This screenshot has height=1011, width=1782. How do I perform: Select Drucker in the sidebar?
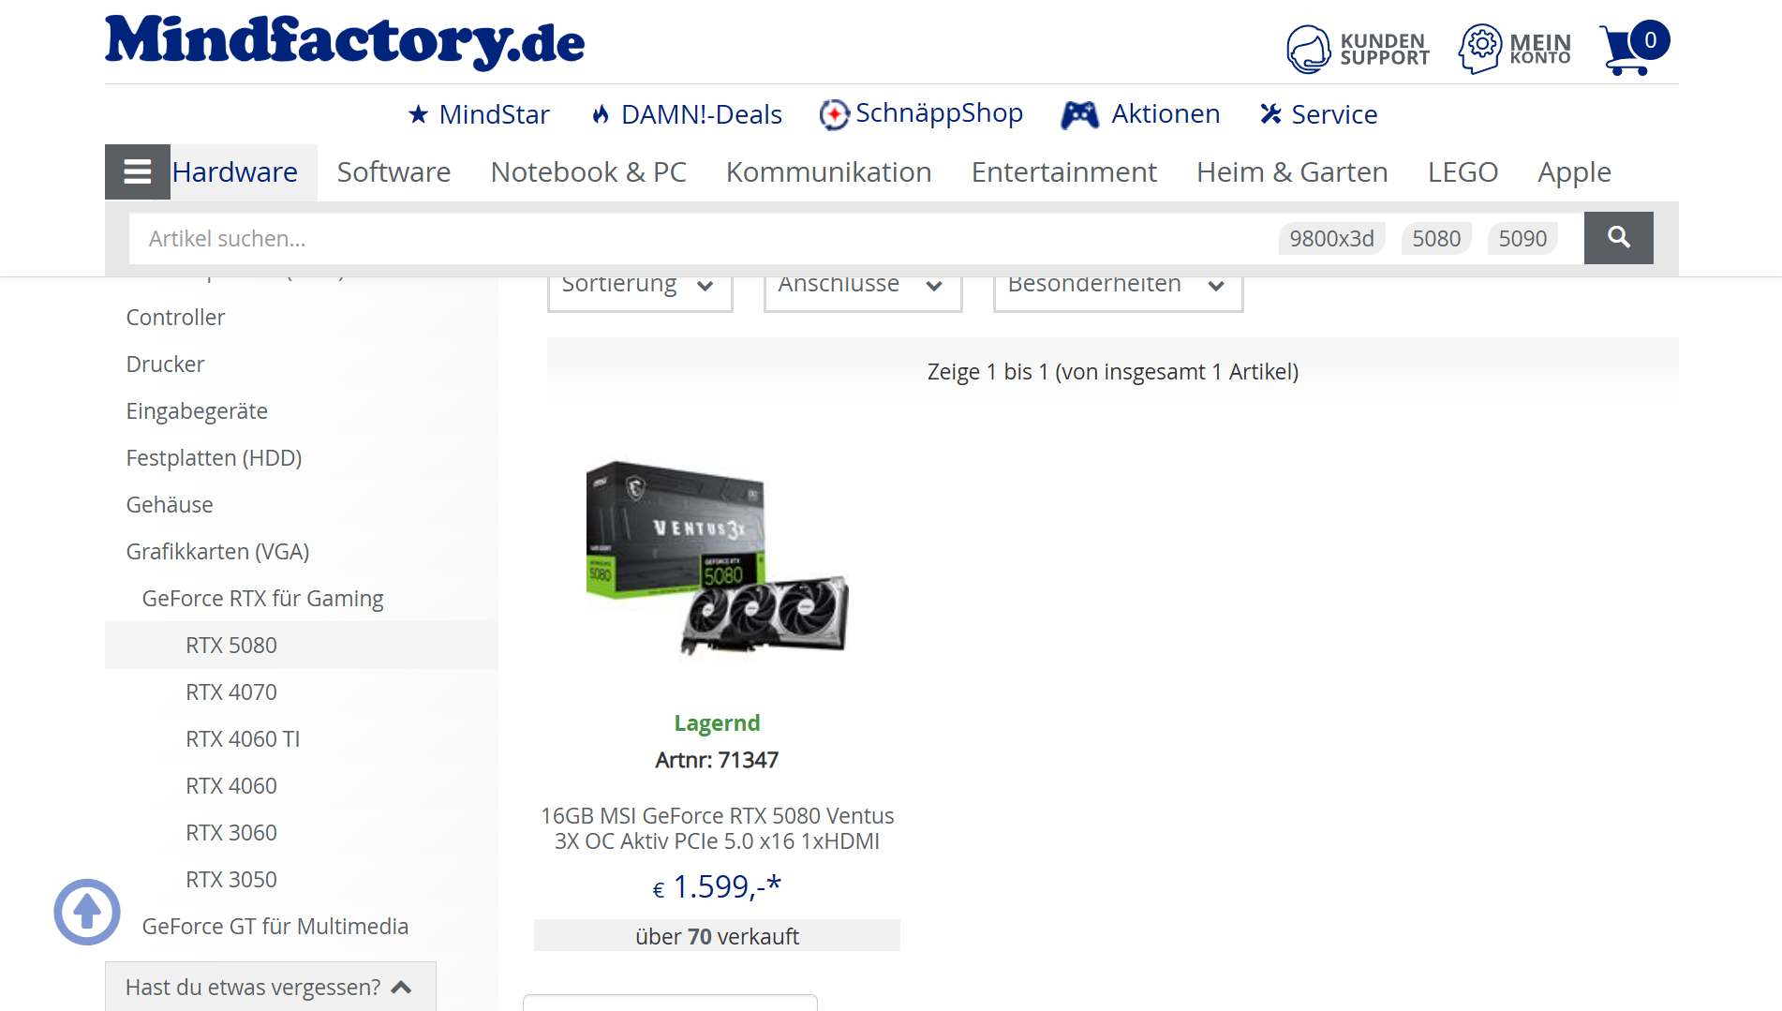pyautogui.click(x=165, y=364)
